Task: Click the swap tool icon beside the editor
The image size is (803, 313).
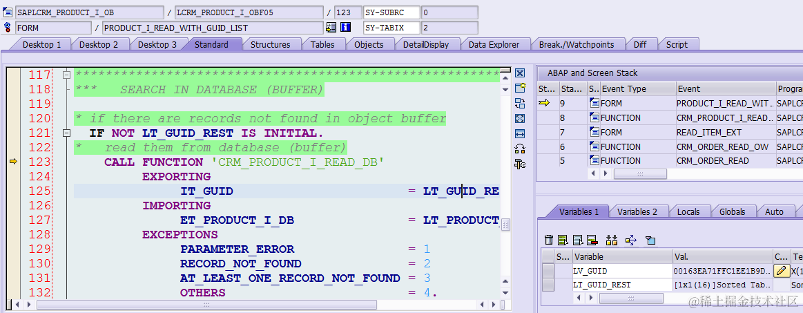Action: click(520, 103)
